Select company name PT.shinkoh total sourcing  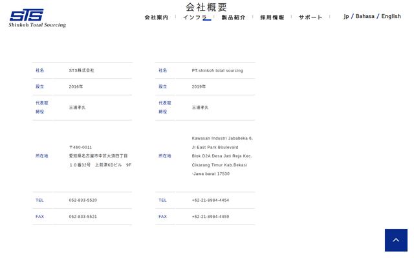coord(217,70)
